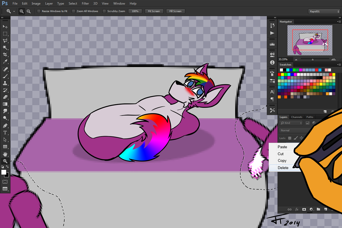The height and width of the screenshot is (228, 342).
Task: Open the Kind layer filter dropdown
Action: tap(291, 123)
